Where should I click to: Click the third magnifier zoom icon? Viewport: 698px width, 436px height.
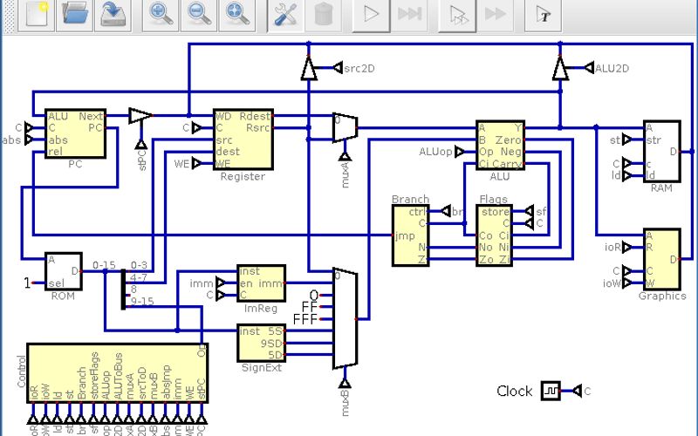tap(236, 14)
